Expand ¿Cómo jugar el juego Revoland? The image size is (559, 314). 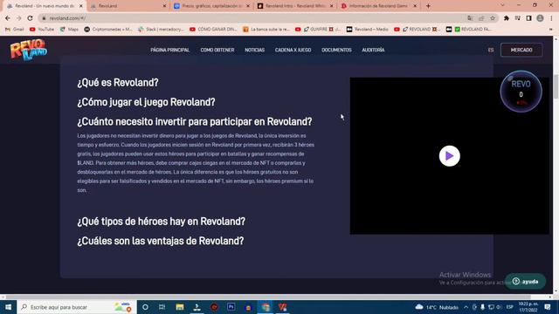(146, 102)
